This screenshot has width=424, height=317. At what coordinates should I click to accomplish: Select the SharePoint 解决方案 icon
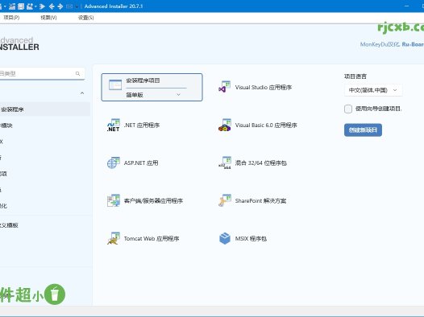point(224,200)
